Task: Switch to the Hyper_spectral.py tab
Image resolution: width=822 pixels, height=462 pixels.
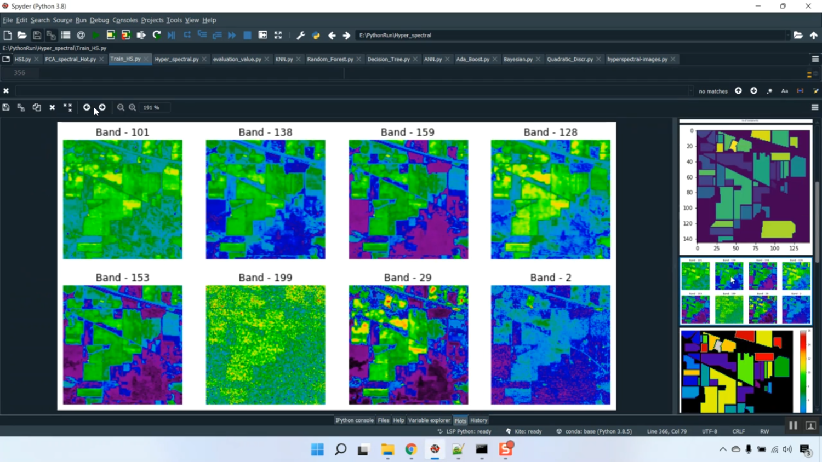Action: [176, 59]
